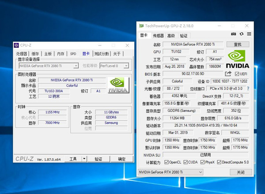Click the 工具 button in CPU-Z

click(73, 159)
